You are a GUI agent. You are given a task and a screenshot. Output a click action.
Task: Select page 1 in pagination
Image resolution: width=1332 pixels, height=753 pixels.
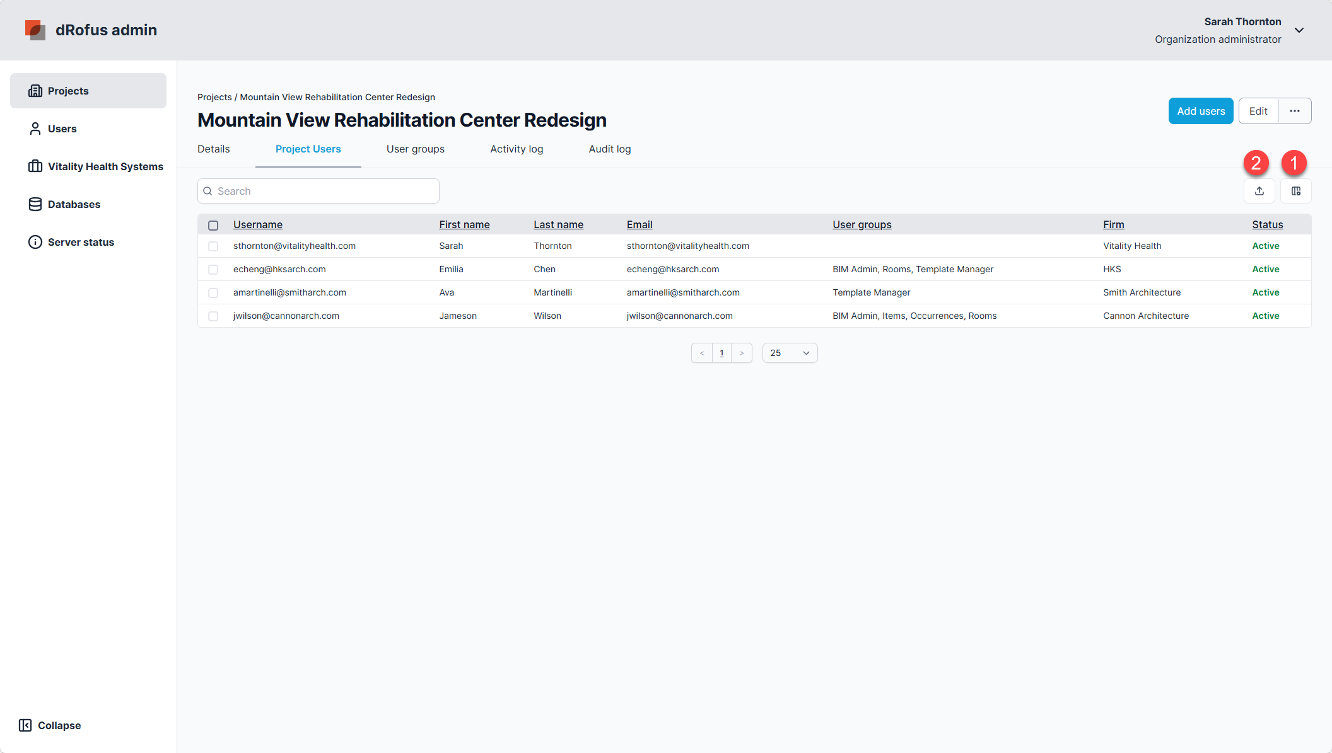[722, 353]
